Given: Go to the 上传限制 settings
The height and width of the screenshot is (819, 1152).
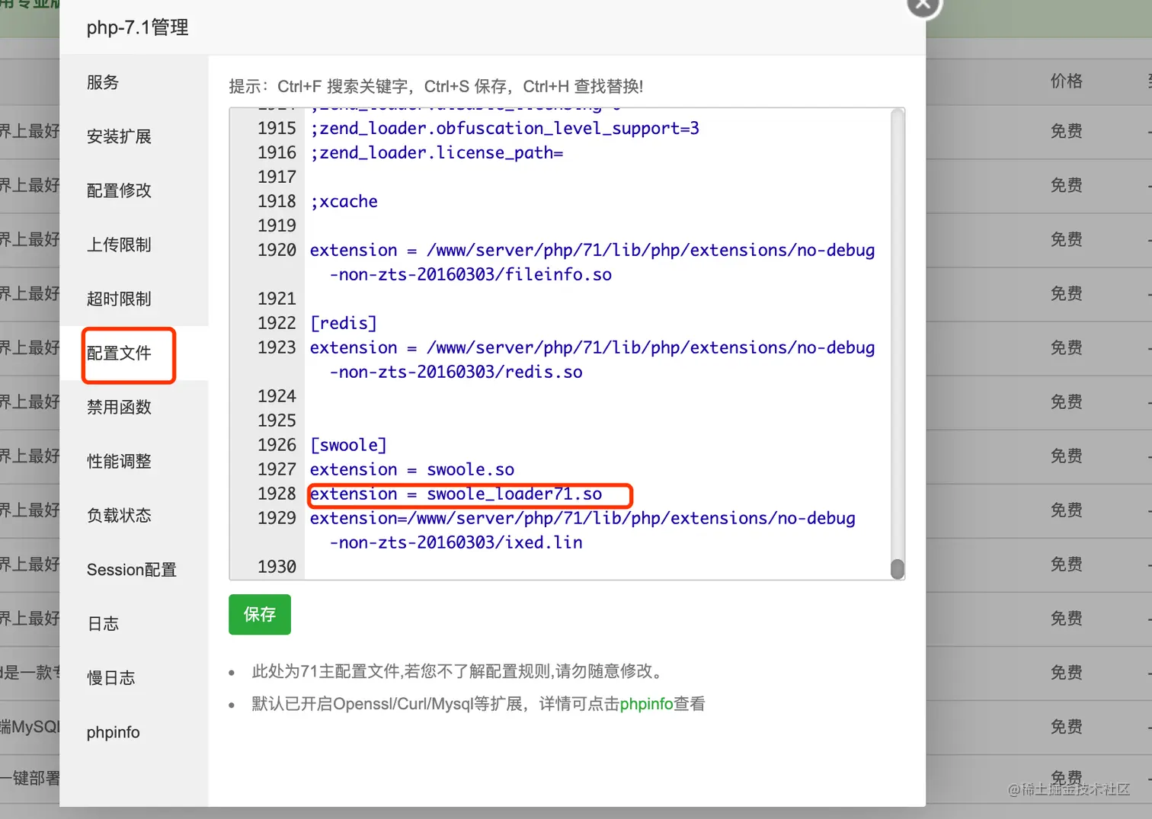Looking at the screenshot, I should pos(119,245).
